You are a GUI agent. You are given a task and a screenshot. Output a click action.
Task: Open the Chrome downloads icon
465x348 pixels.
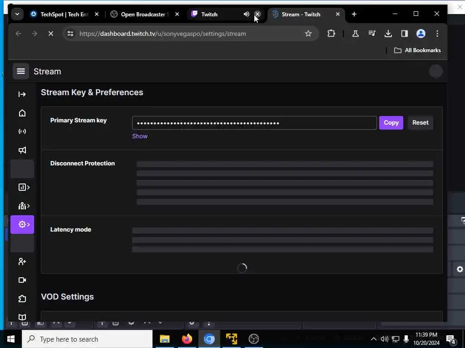388,34
